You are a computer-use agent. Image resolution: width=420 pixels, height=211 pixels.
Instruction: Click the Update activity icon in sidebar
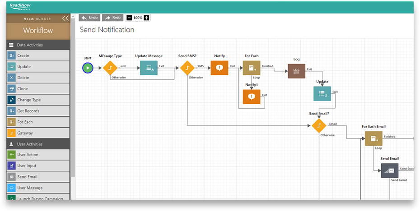point(12,67)
